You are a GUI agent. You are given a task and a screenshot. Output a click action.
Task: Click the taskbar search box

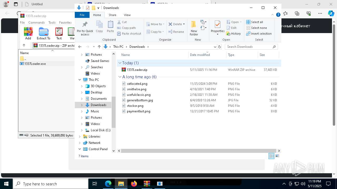pyautogui.click(x=51, y=184)
